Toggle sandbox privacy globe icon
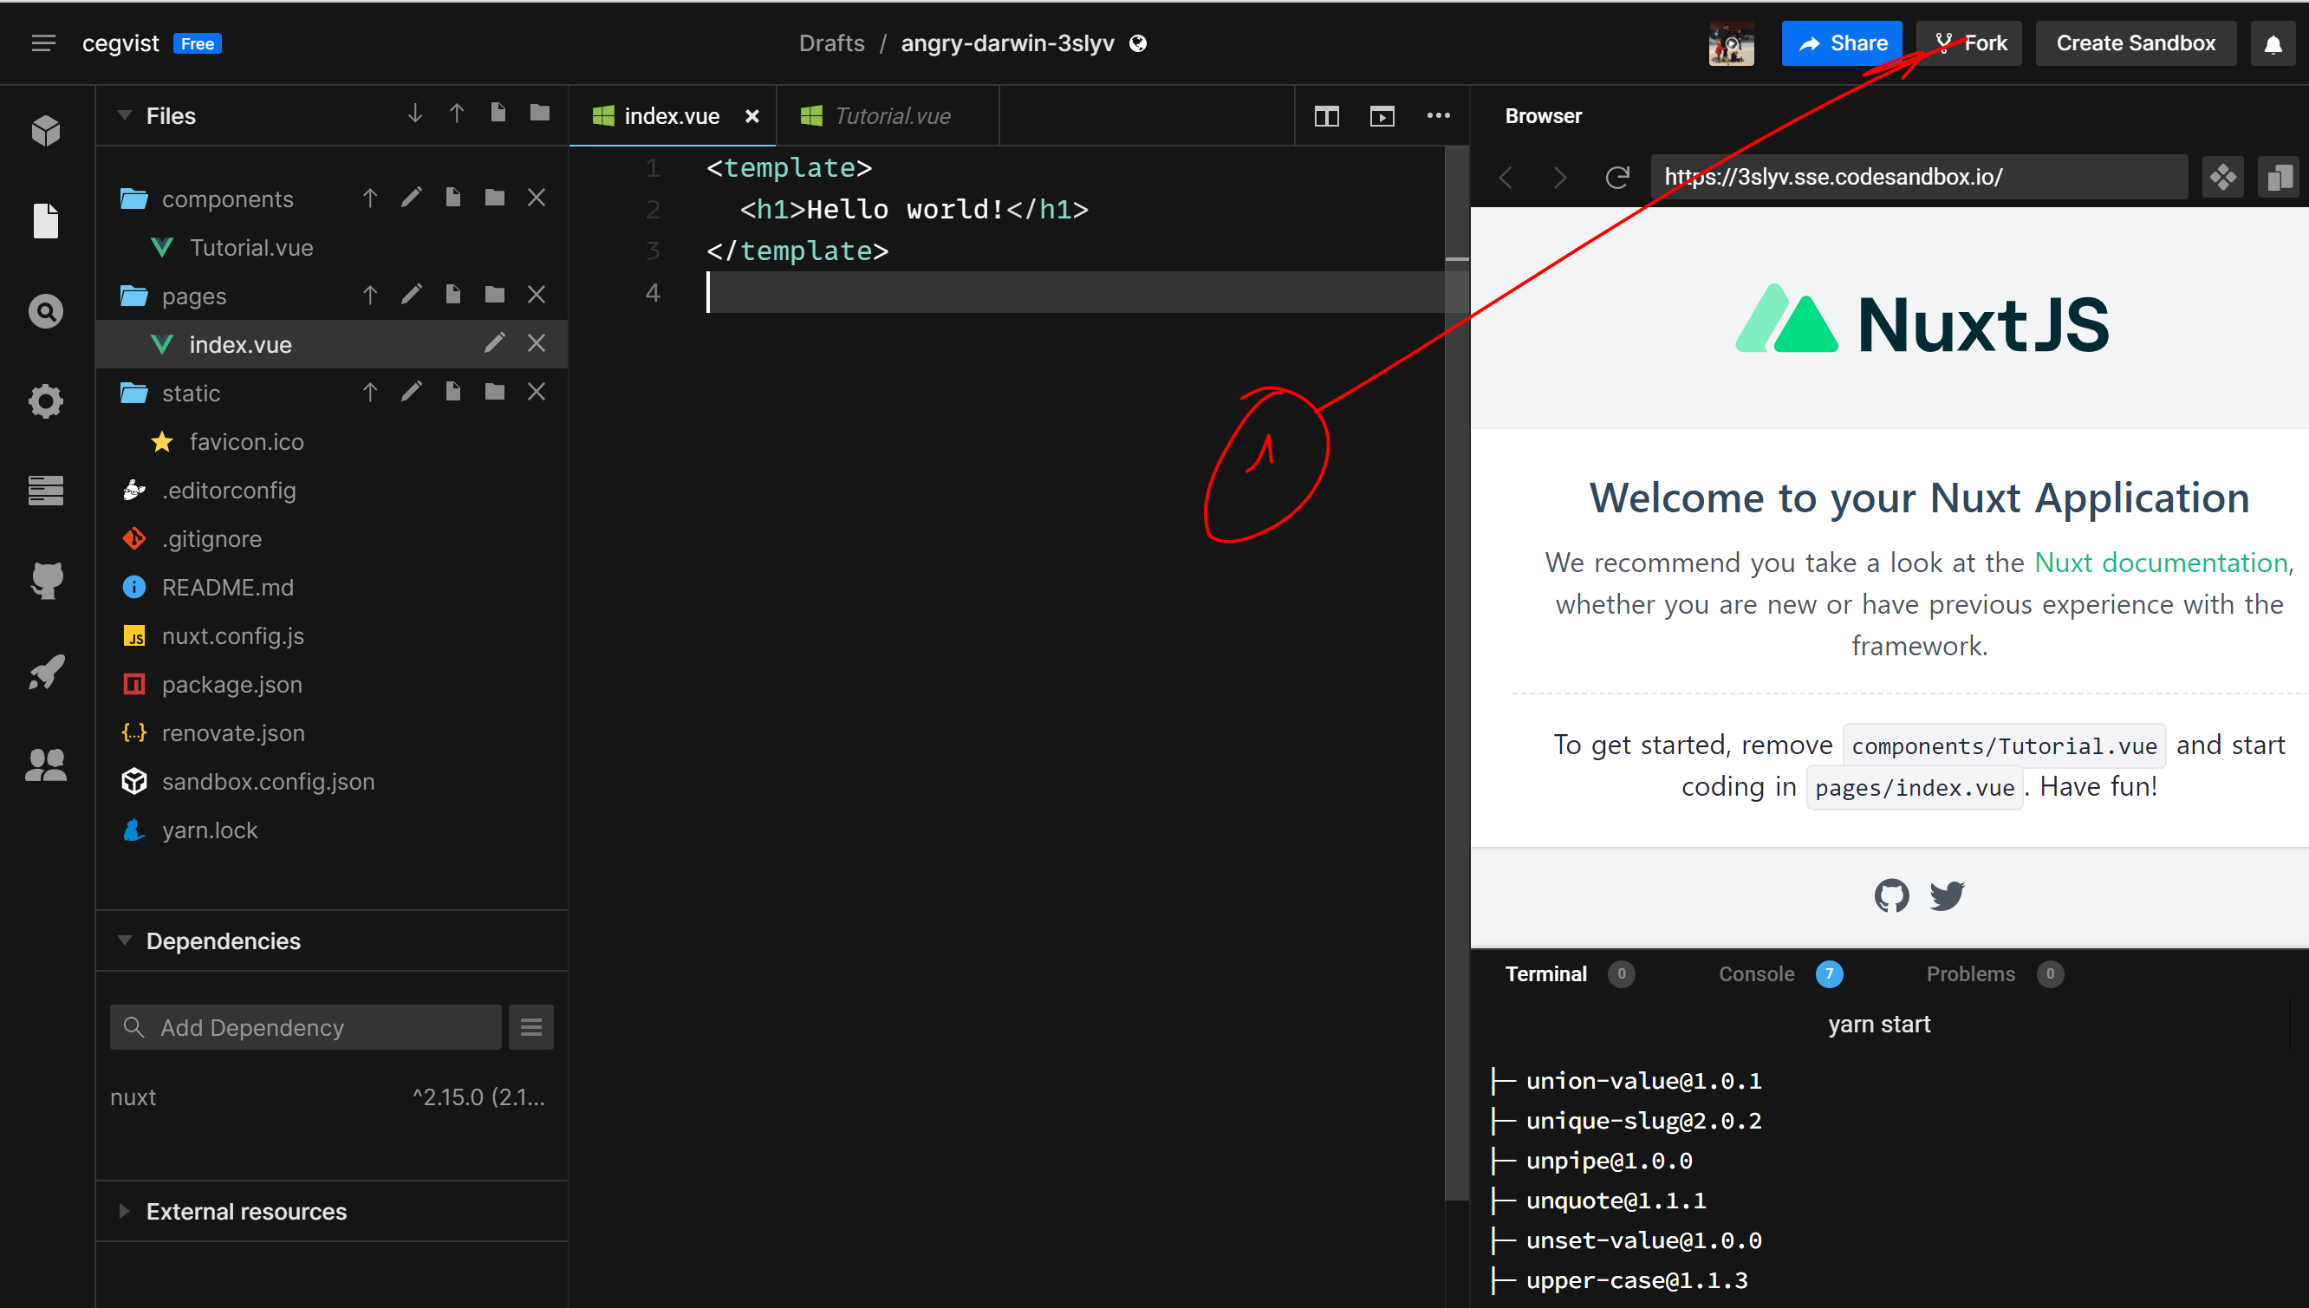 1138,43
